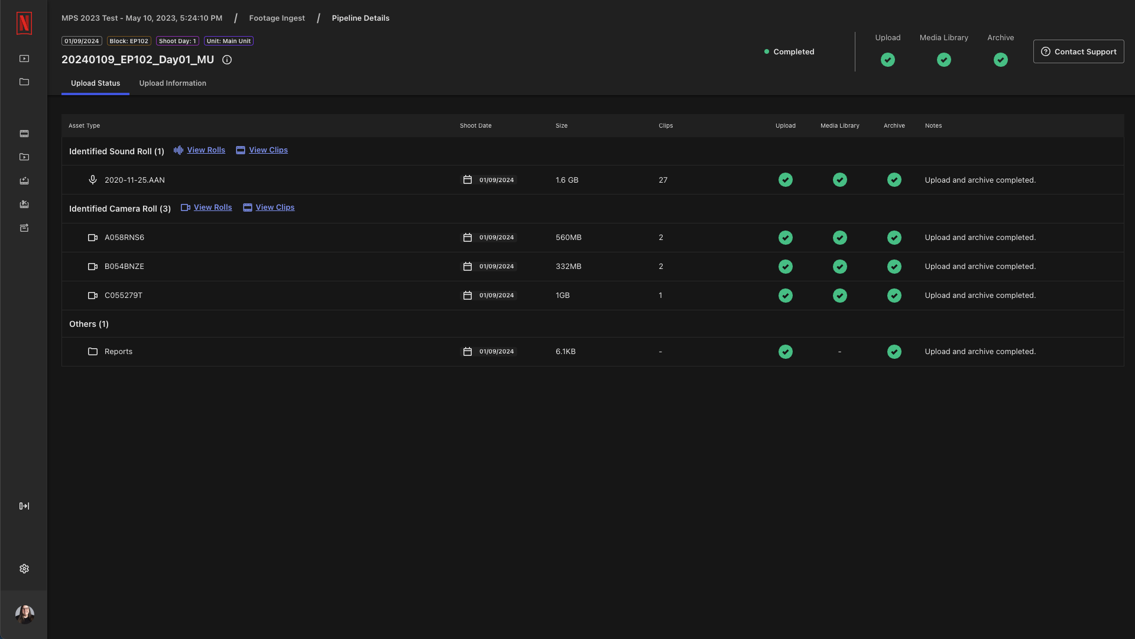Click the microphone icon for 2020-11-25.AAN
This screenshot has width=1135, height=639.
pos(93,180)
